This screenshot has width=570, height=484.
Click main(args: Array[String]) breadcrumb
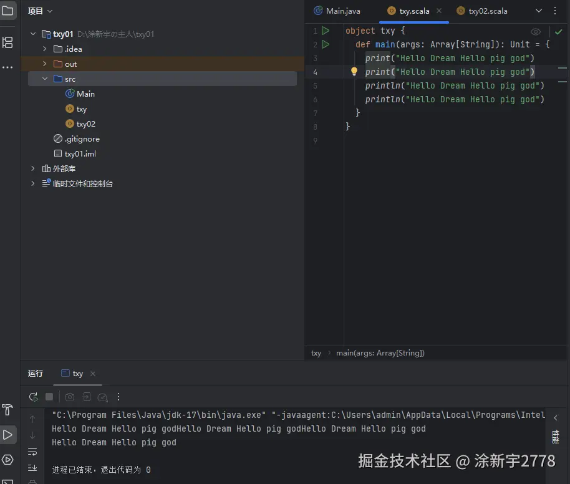tap(380, 353)
